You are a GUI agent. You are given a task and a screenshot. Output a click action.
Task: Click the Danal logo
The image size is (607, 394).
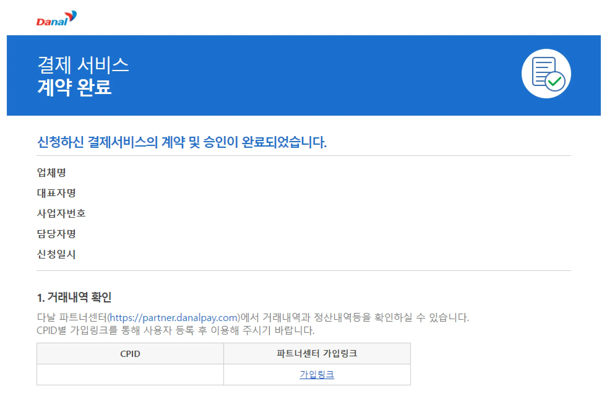coord(56,19)
